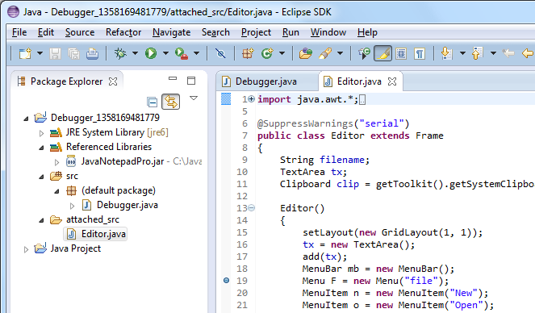Click the Print toolbar icon

pos(92,53)
